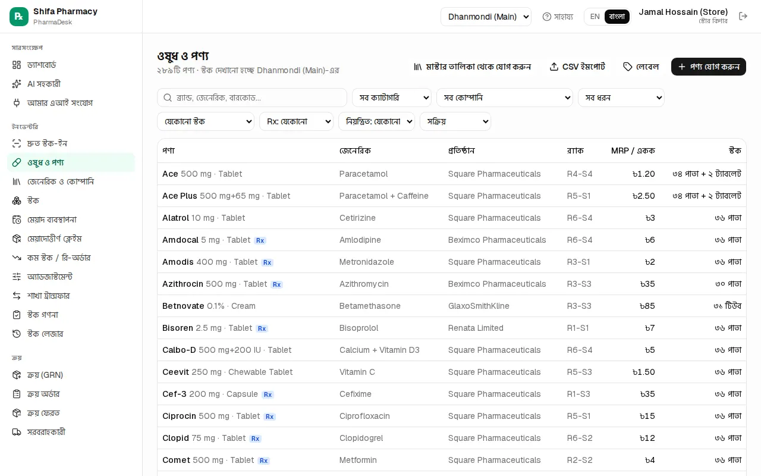The image size is (761, 476).
Task: Open the সাহায্য help link
Action: click(558, 17)
